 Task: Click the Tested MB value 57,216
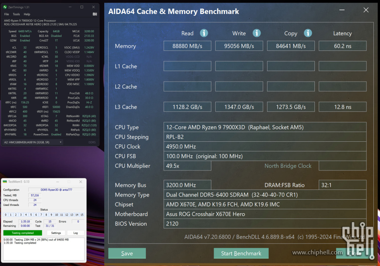pyautogui.click(x=35, y=195)
